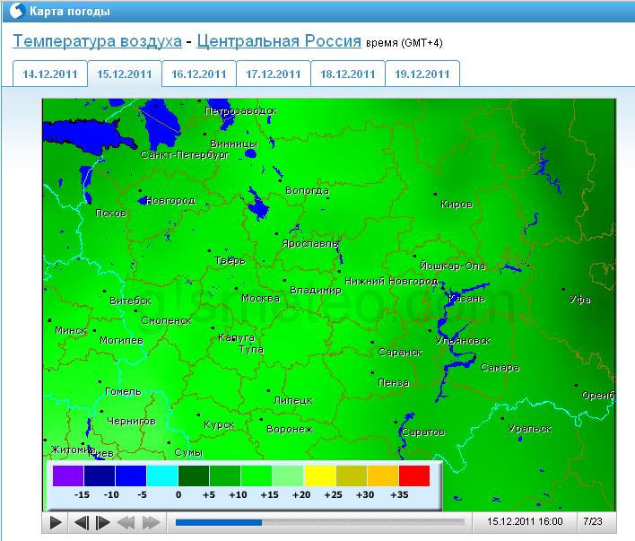Image resolution: width=635 pixels, height=541 pixels.
Task: Click Москва on the map
Action: click(261, 298)
